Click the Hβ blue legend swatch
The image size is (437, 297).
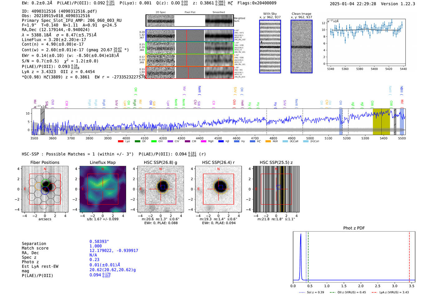[221, 141]
